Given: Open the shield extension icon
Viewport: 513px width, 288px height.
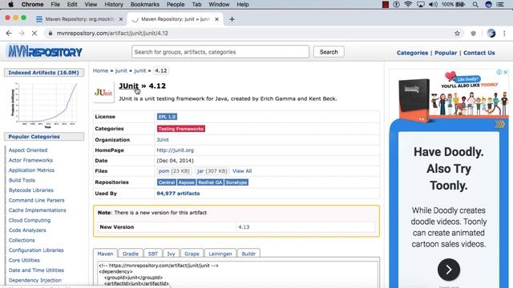Looking at the screenshot, I should tap(473, 34).
